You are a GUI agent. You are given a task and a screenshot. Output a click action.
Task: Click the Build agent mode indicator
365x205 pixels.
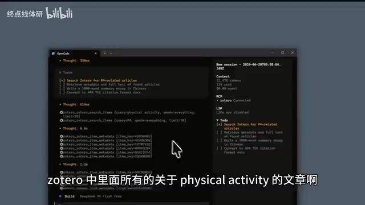(70, 196)
